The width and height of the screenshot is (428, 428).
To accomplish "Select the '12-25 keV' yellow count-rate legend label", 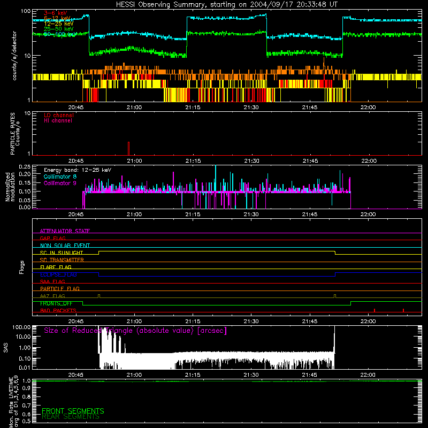I will [58, 24].
